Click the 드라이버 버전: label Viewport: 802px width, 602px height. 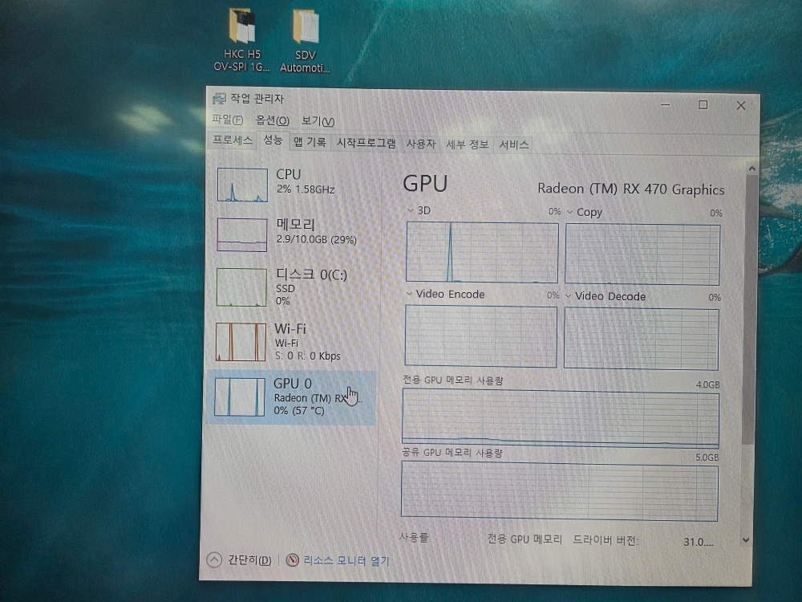point(606,540)
